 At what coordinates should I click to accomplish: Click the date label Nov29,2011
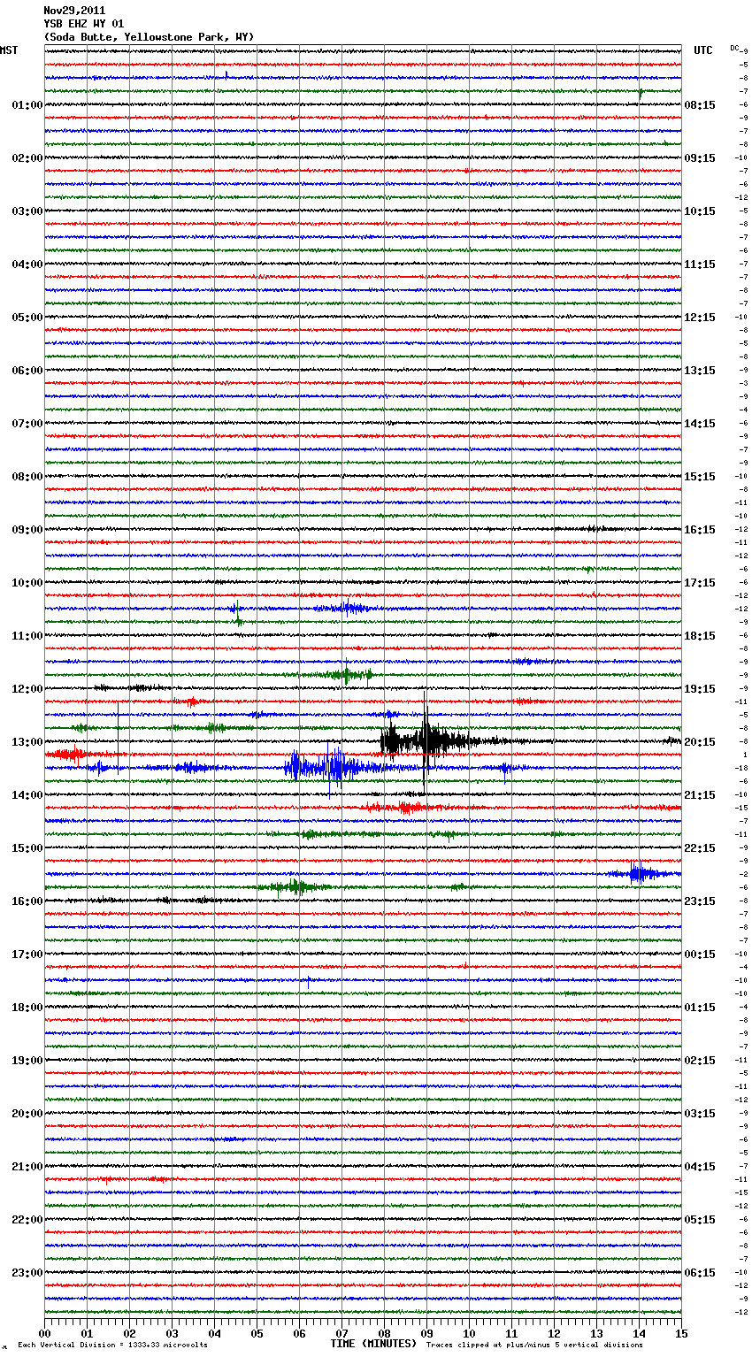74,11
